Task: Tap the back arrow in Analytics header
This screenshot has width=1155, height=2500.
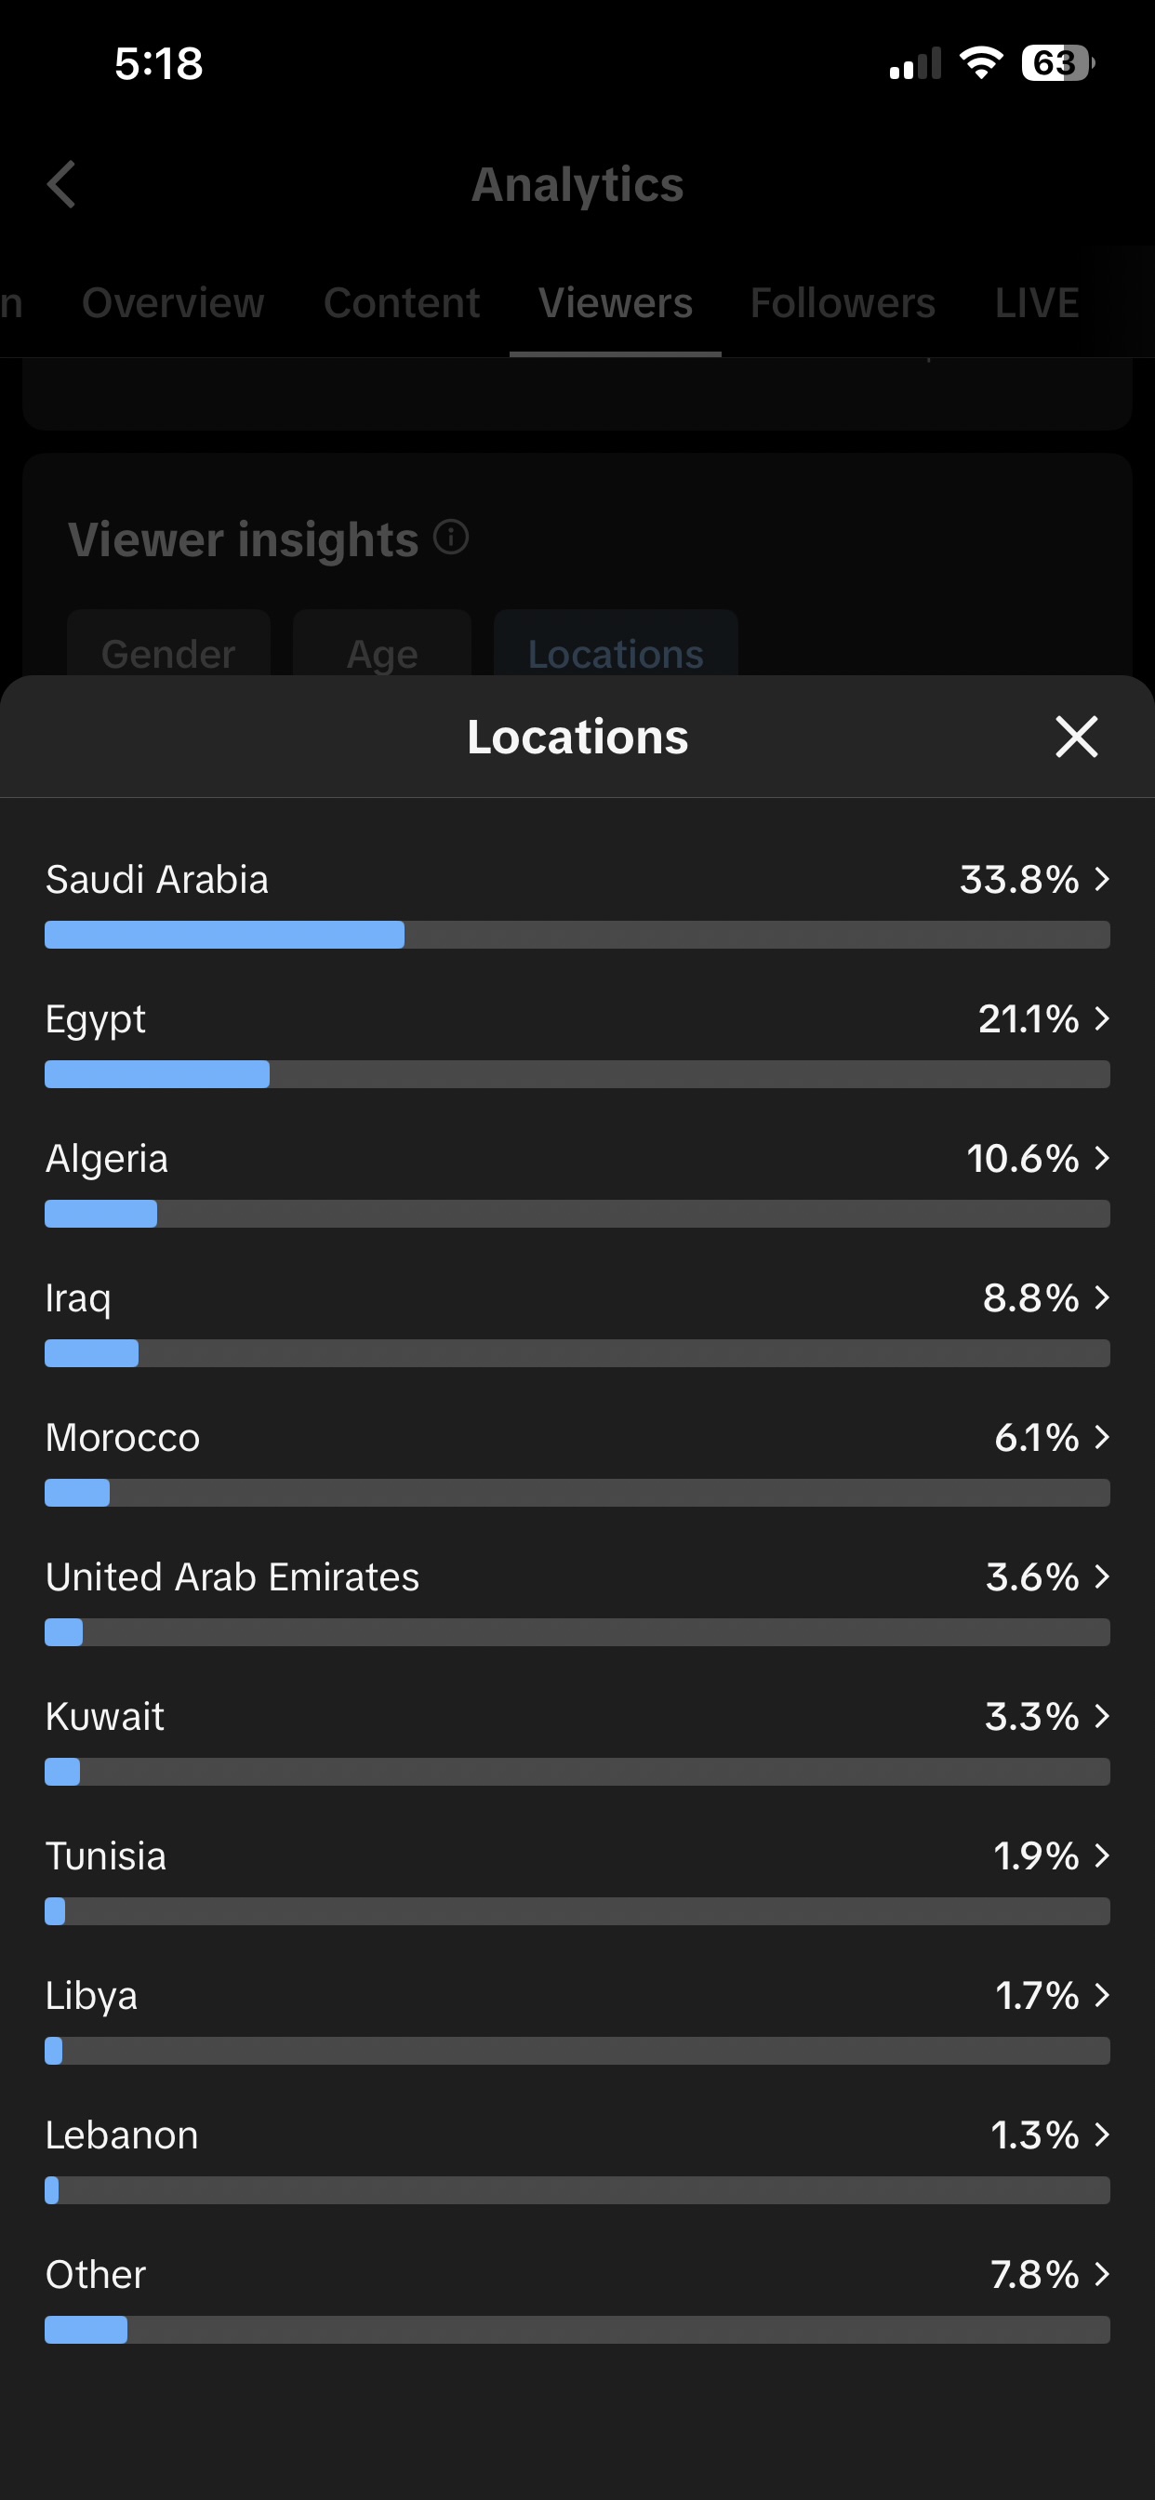Action: point(61,184)
